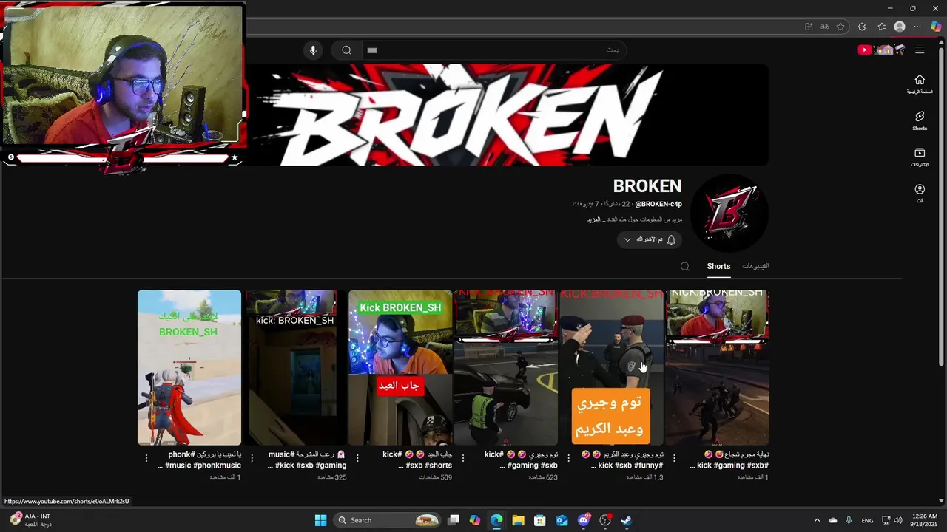Open File Explorer from the taskbar
947x532 pixels.
tap(518, 520)
